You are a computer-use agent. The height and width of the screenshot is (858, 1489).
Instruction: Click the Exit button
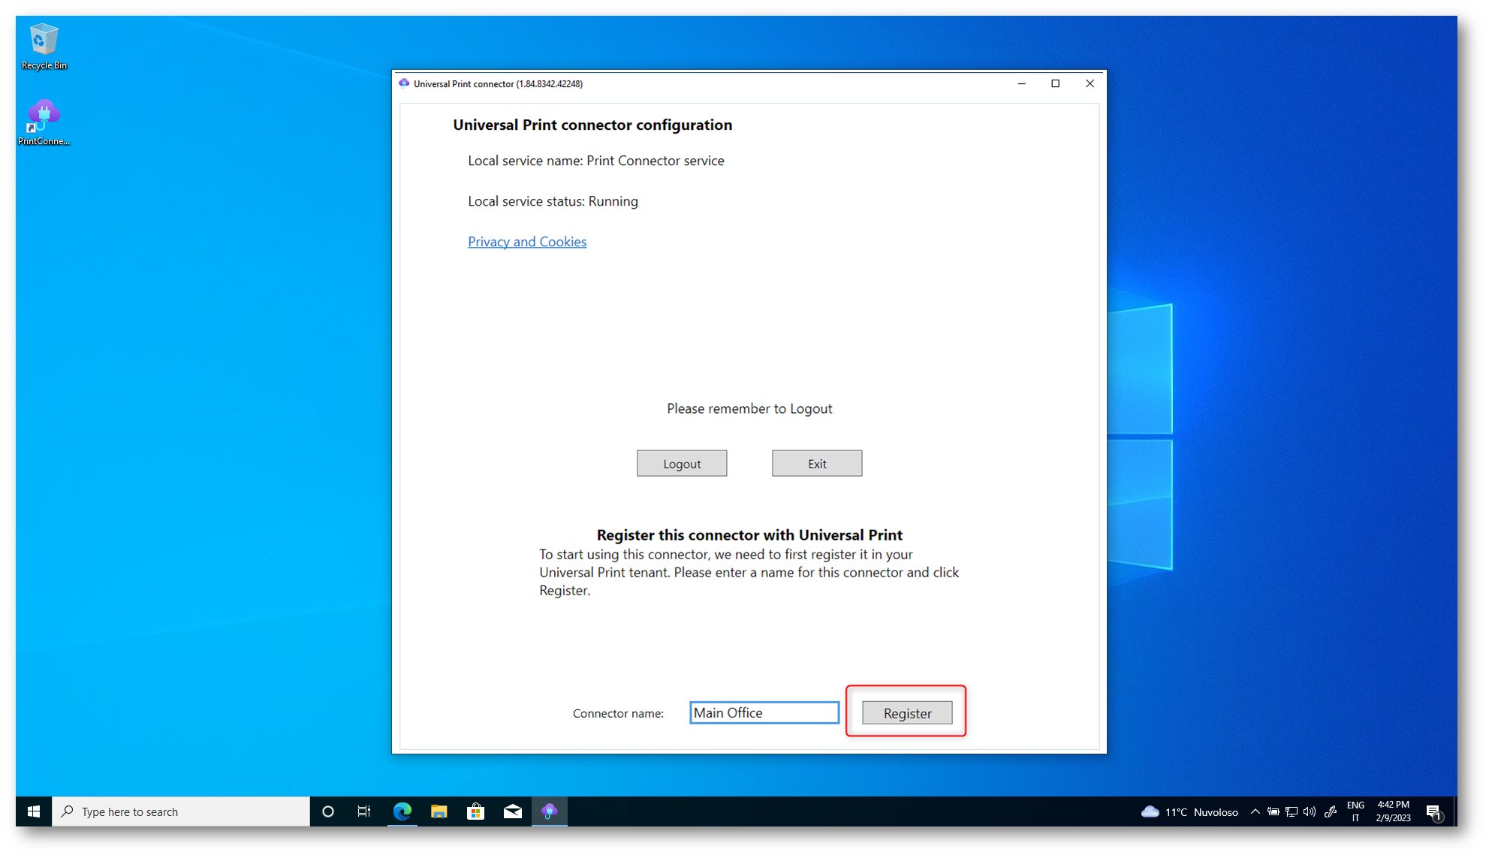pos(816,463)
